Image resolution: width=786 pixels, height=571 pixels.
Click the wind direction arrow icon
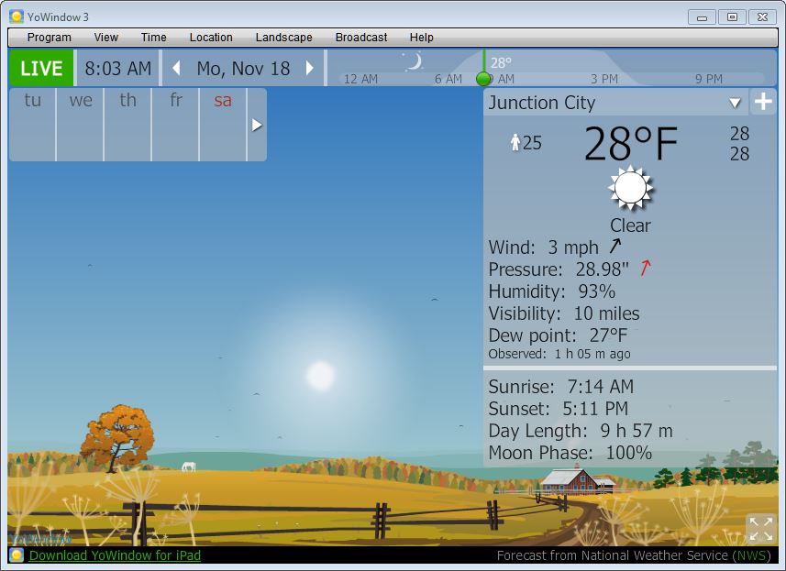tap(614, 247)
